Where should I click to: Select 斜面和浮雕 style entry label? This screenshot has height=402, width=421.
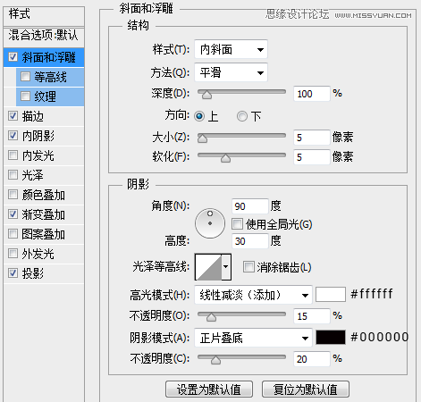[x=48, y=57]
